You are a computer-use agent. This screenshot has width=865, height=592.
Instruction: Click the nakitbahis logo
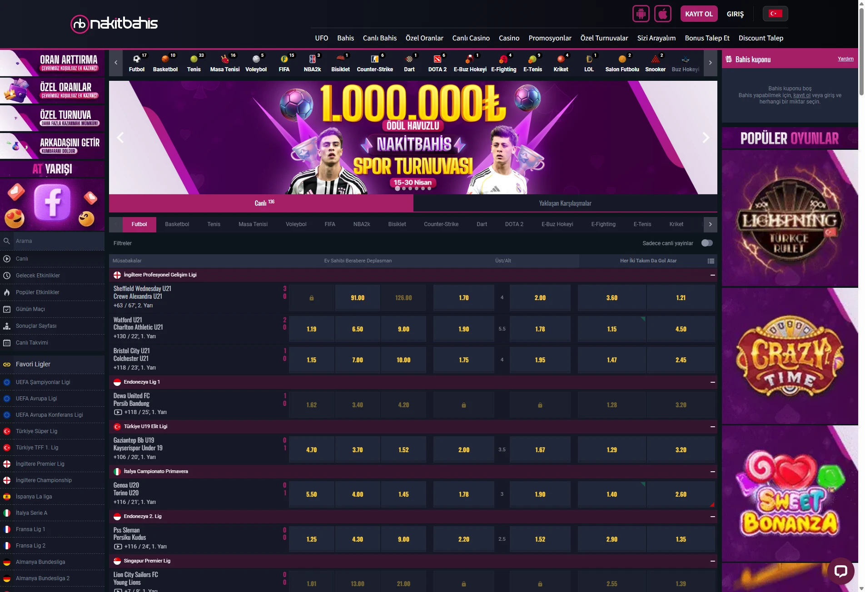(114, 24)
